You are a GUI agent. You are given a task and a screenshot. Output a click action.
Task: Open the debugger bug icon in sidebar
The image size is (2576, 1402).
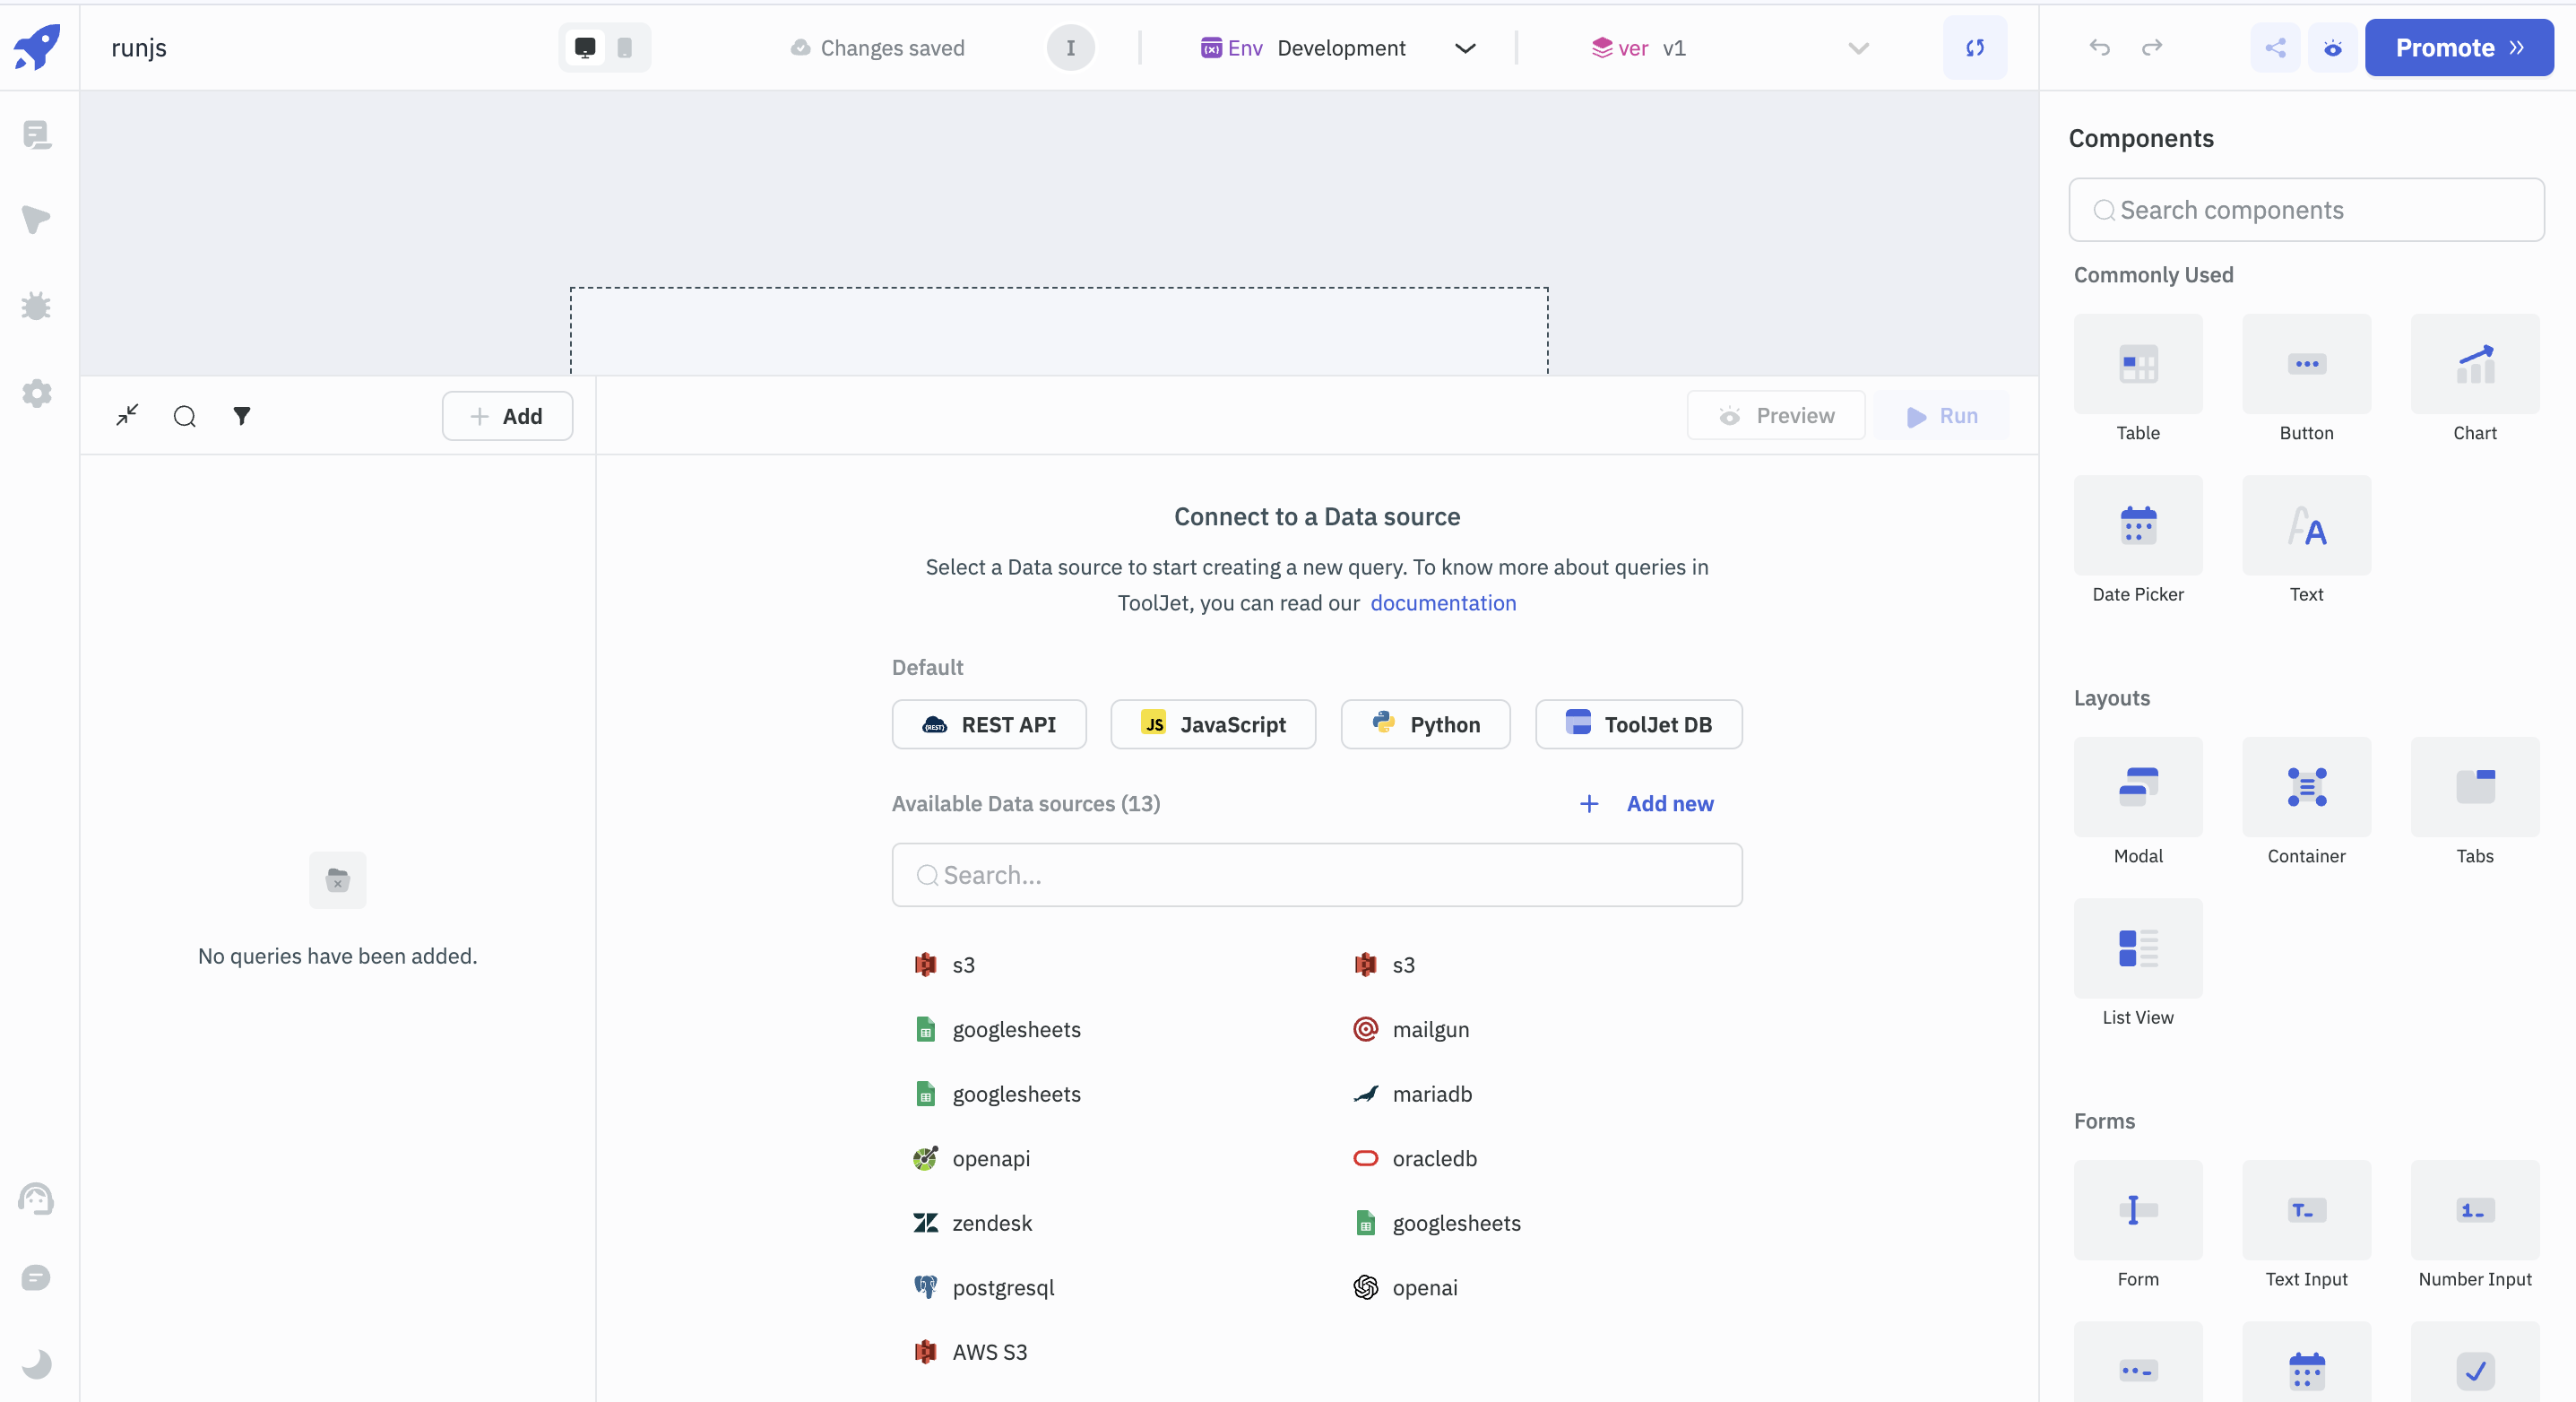pos(37,306)
